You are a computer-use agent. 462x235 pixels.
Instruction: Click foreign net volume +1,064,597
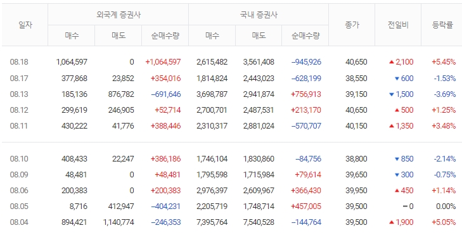(x=164, y=62)
